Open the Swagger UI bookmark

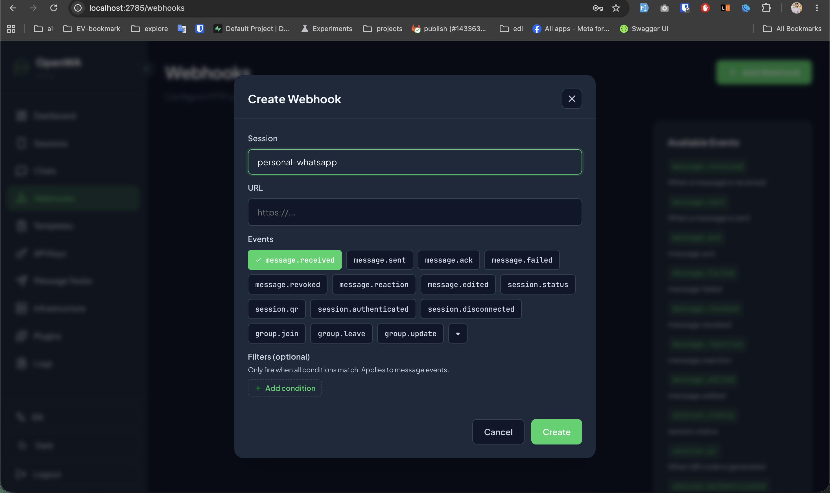tap(644, 29)
